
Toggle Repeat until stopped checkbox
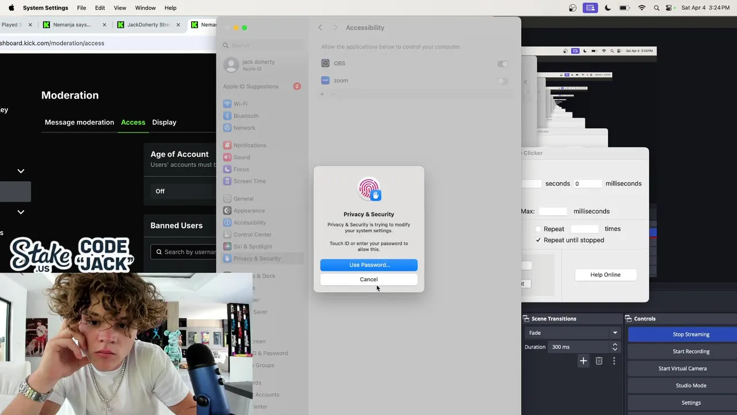tap(538, 240)
